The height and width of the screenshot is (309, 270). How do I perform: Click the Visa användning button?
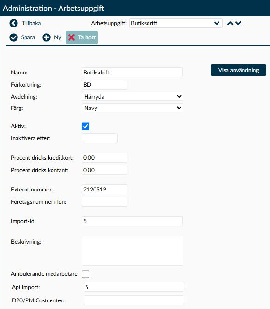[x=238, y=70]
